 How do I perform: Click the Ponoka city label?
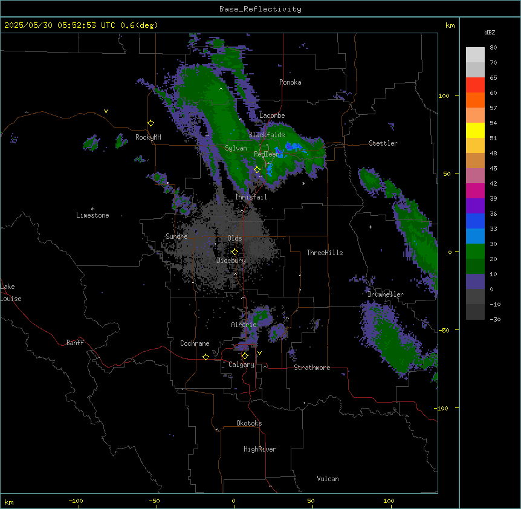pyautogui.click(x=290, y=82)
